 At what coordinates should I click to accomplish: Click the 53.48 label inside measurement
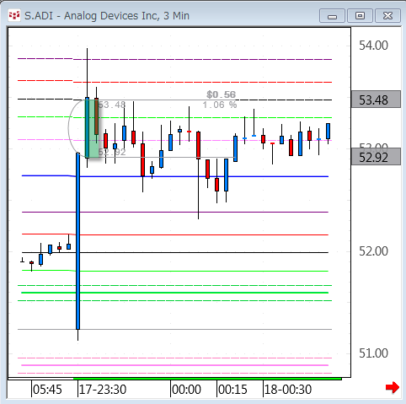pos(112,105)
